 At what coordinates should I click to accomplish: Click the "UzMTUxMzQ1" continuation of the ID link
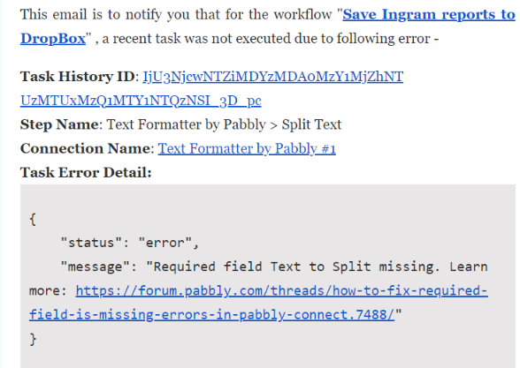point(141,101)
